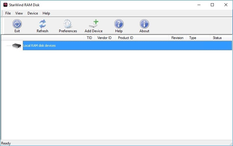Click the window resize grip in status bar
233x146 pixels.
pyautogui.click(x=231, y=144)
